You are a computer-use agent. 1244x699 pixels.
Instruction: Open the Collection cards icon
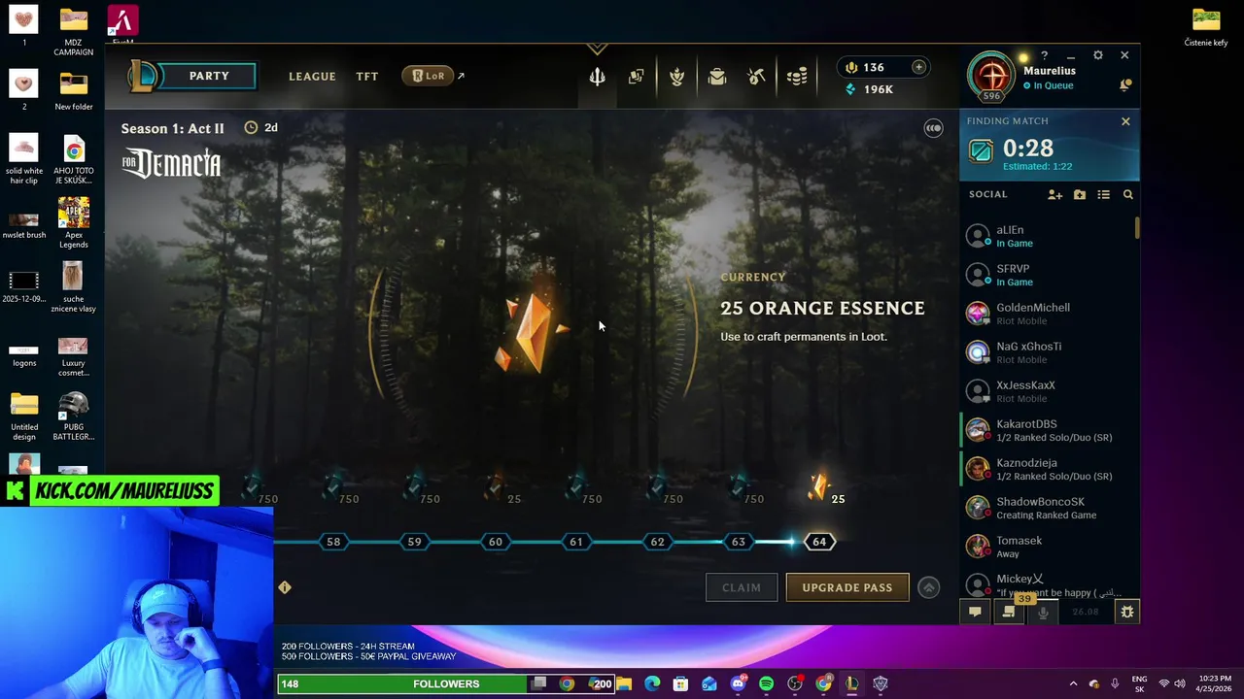pyautogui.click(x=636, y=77)
